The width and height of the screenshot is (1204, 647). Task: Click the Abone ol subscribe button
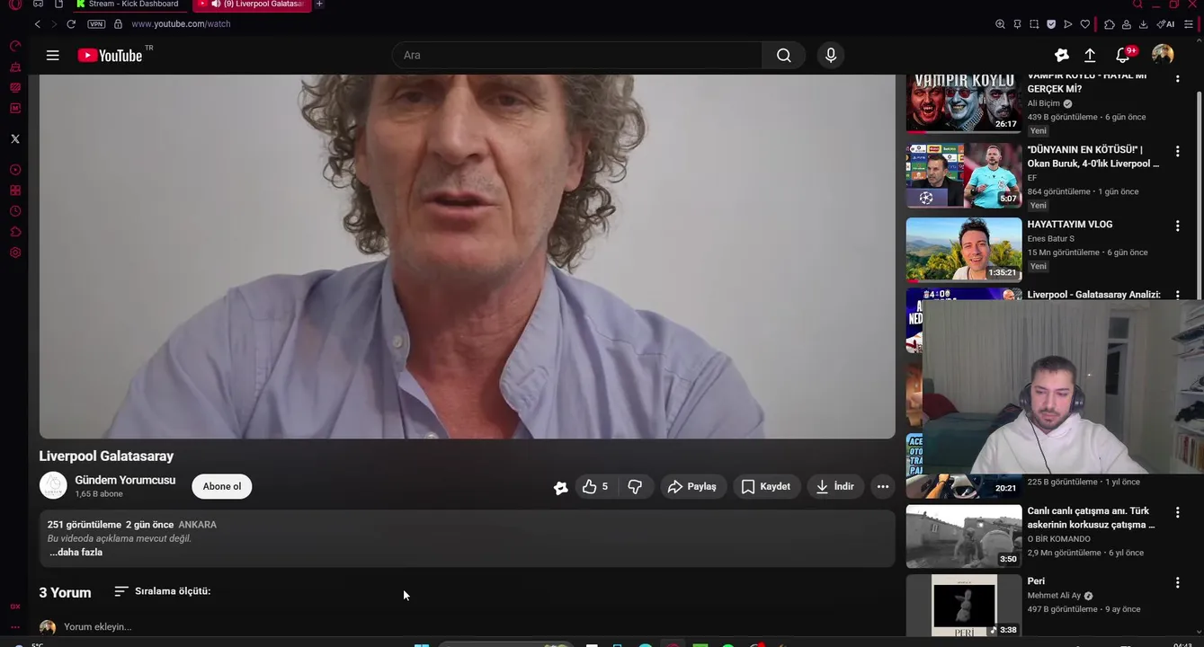[x=222, y=486]
